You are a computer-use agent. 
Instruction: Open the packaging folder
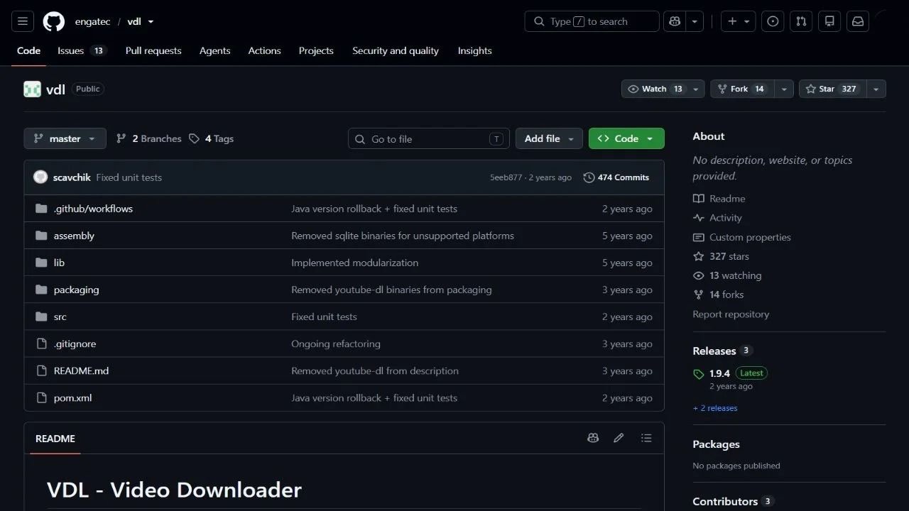point(76,290)
